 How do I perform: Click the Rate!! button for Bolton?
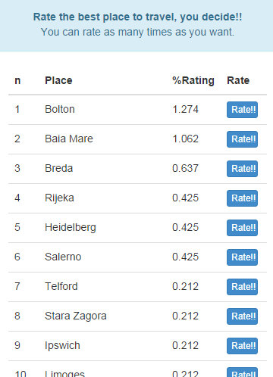point(242,110)
